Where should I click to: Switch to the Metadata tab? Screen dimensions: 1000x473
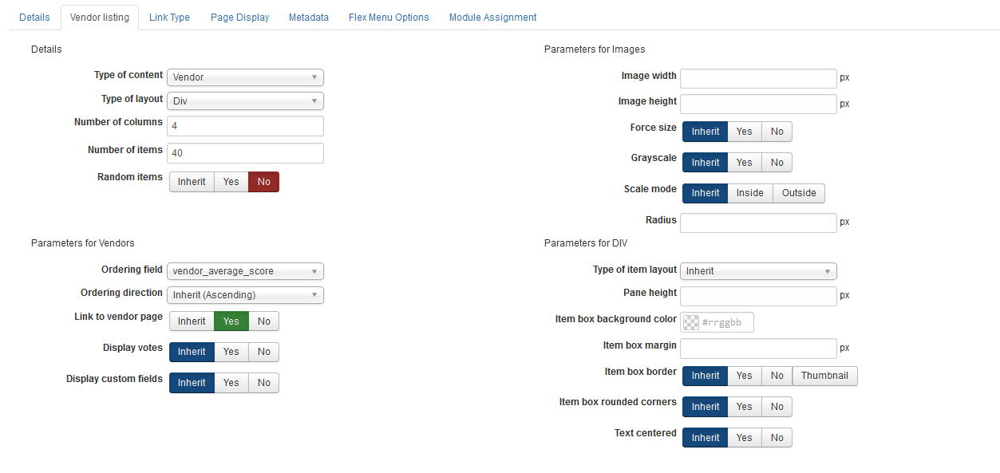pyautogui.click(x=309, y=18)
